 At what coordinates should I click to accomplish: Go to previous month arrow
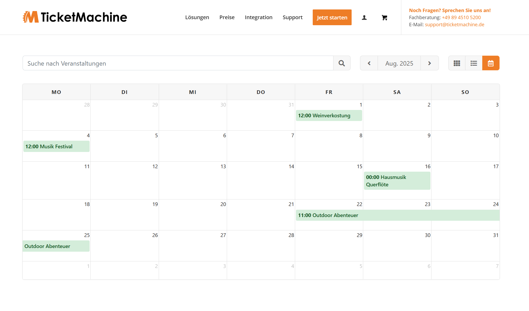369,63
